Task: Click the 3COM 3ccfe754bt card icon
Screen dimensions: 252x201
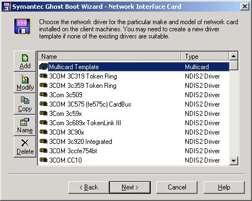Action: pyautogui.click(x=43, y=150)
